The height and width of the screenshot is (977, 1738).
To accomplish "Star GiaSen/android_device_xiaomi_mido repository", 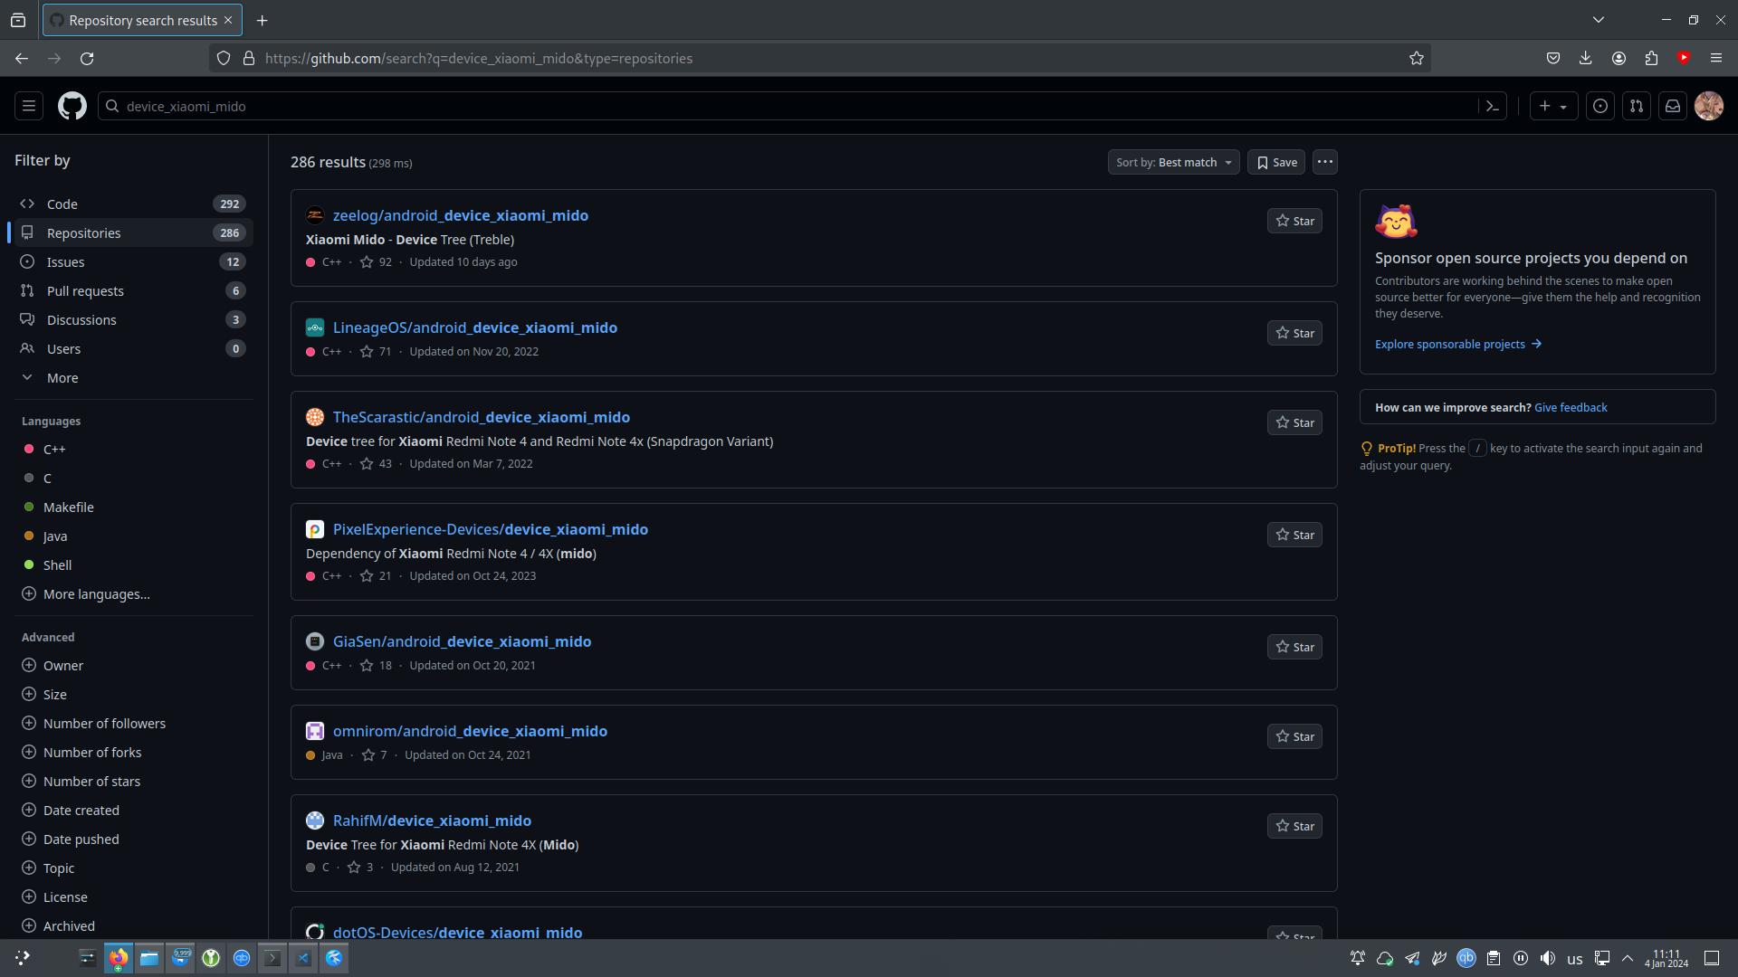I will point(1294,647).
